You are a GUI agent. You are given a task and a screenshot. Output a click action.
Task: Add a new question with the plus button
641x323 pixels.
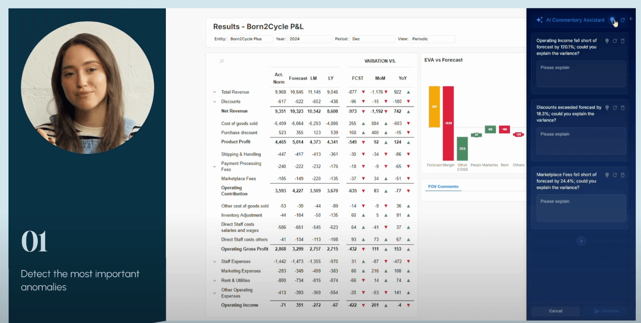581,241
